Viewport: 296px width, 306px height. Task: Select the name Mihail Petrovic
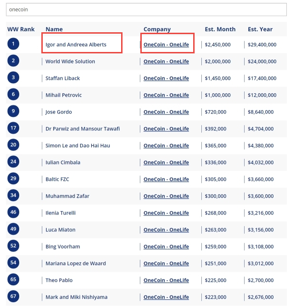point(63,95)
